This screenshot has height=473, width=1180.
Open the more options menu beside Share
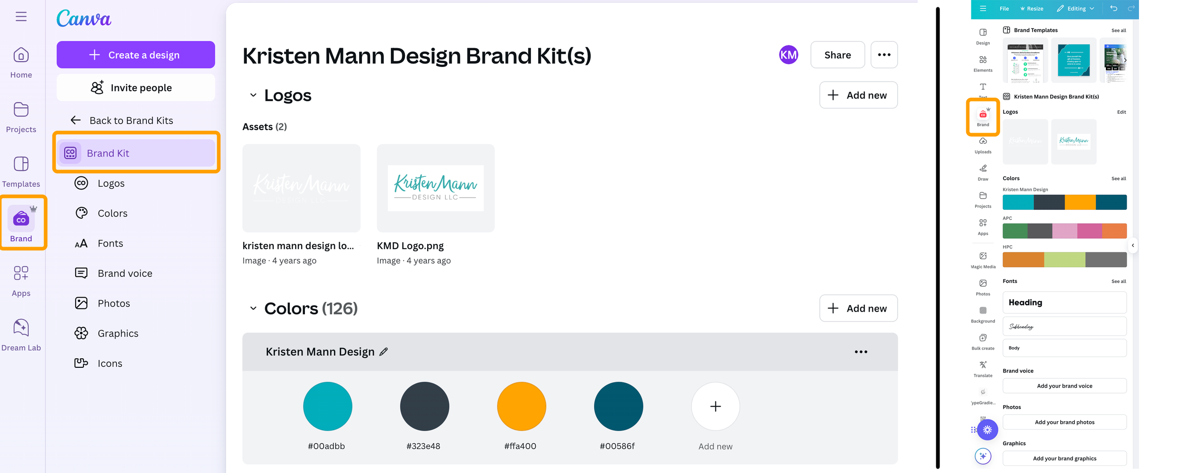pos(884,55)
